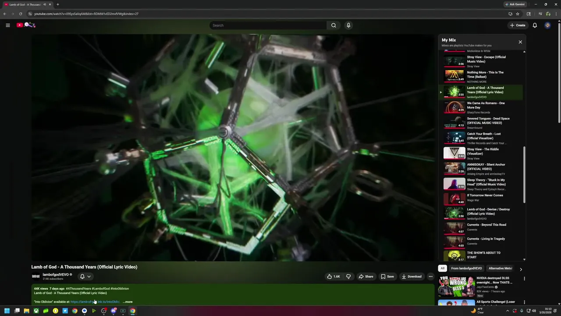561x316 pixels.
Task: Click the #AThousandYears hashtag
Action: pyautogui.click(x=78, y=289)
